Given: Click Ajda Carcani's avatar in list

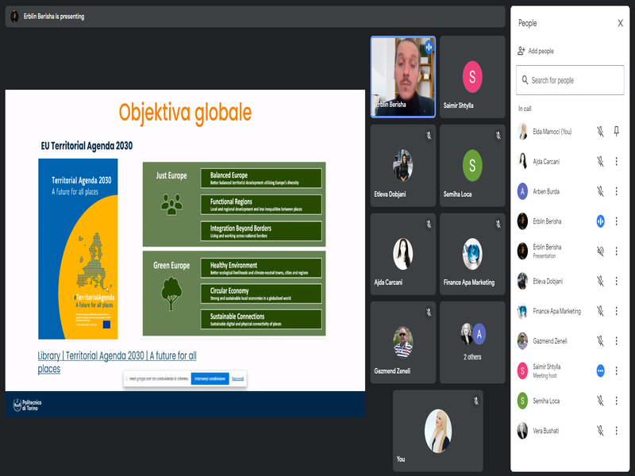Looking at the screenshot, I should (x=522, y=161).
